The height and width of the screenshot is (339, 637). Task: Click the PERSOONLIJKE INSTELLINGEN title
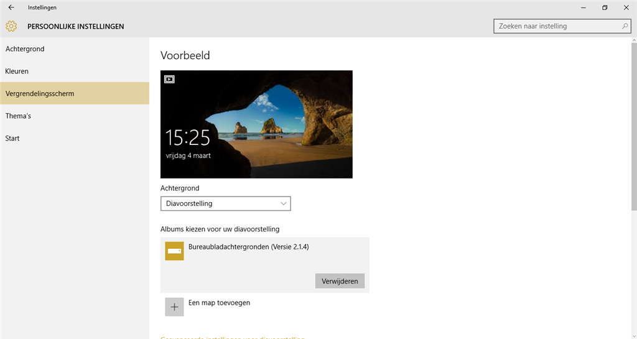pos(75,26)
